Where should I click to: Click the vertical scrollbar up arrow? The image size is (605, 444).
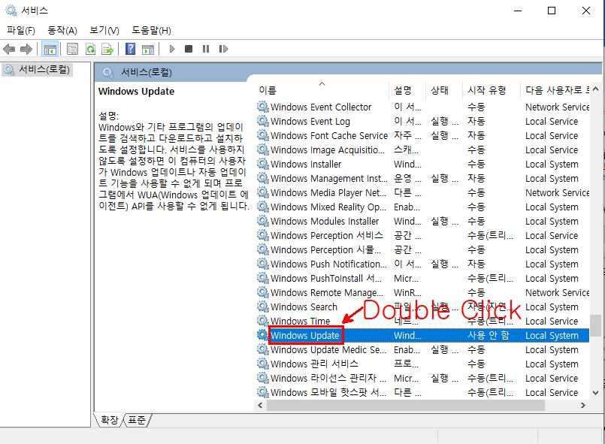pos(595,89)
